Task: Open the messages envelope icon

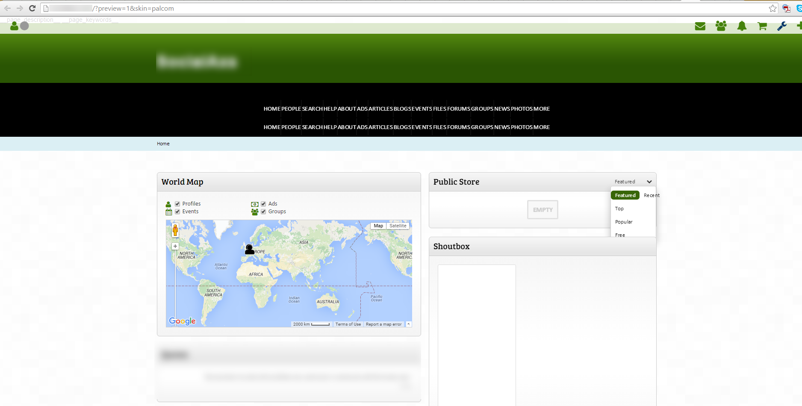Action: [x=700, y=26]
